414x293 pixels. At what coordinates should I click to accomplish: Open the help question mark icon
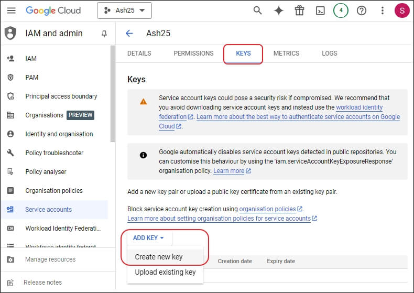362,10
